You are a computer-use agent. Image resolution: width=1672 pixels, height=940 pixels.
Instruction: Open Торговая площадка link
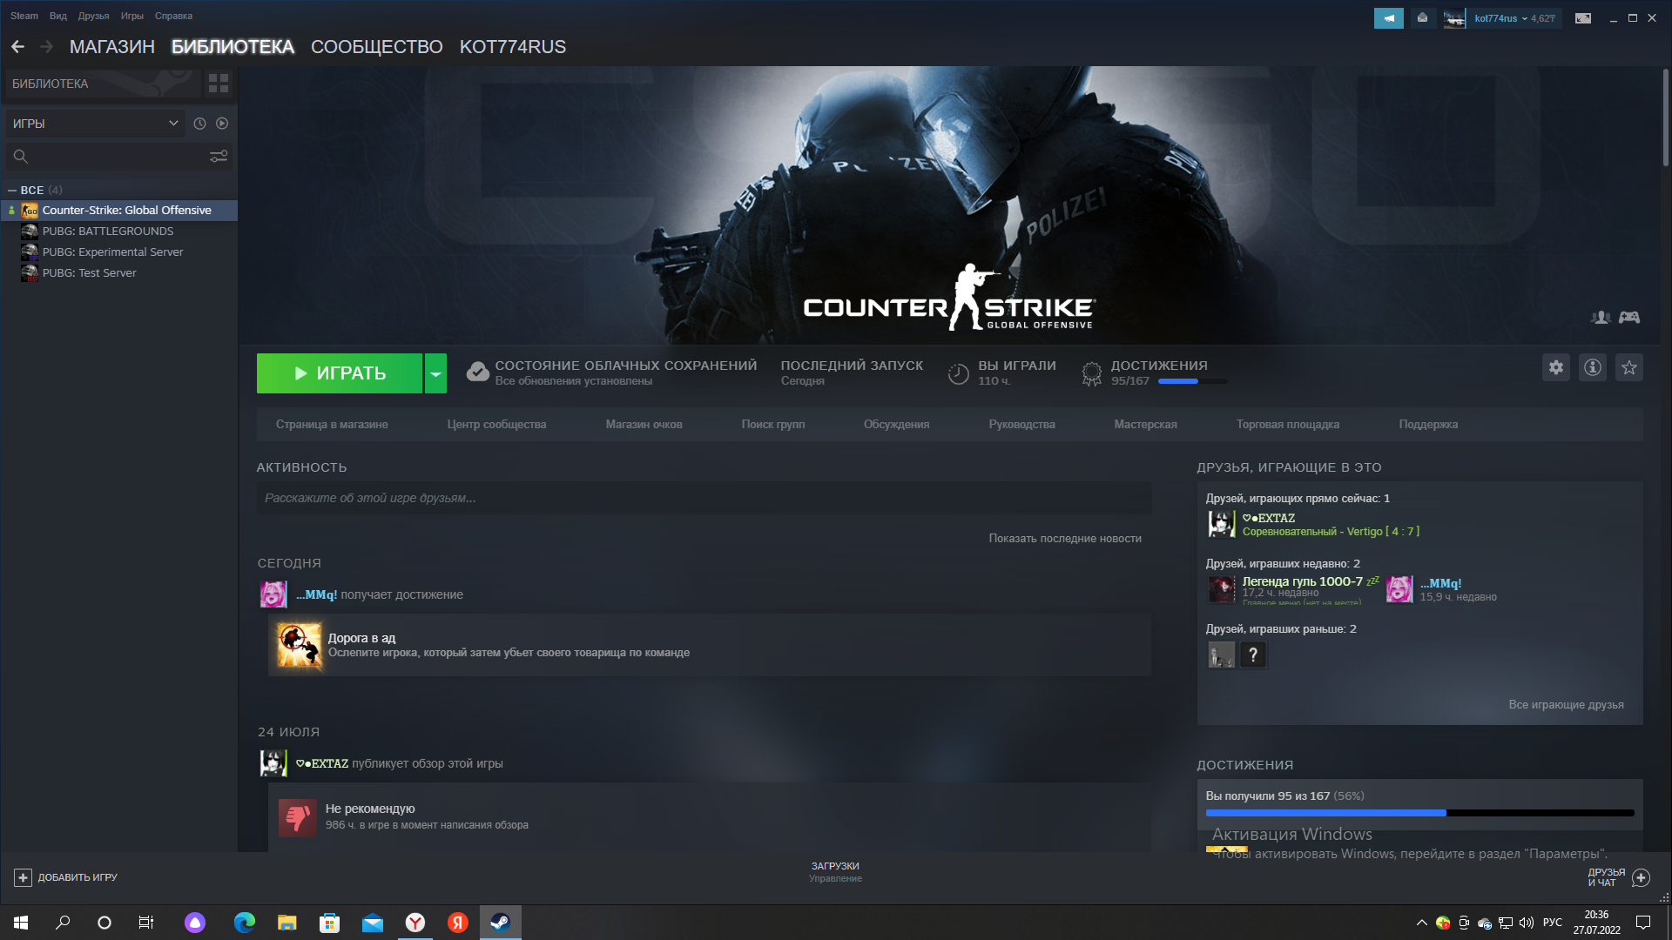pyautogui.click(x=1287, y=425)
